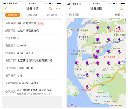Switch to 维修记录 tab
The width and height of the screenshot is (128, 109).
[x=32, y=15]
